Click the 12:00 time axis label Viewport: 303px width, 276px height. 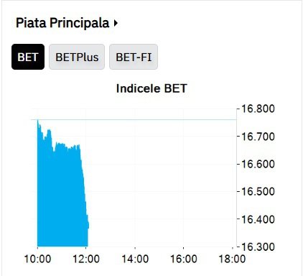tap(86, 259)
